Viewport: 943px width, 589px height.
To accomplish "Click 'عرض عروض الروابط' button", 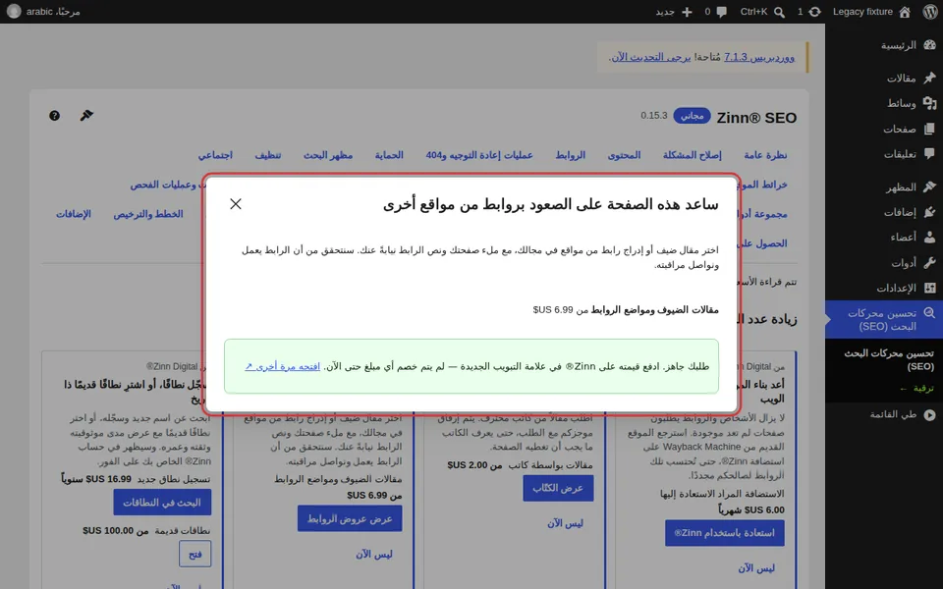I will (350, 518).
